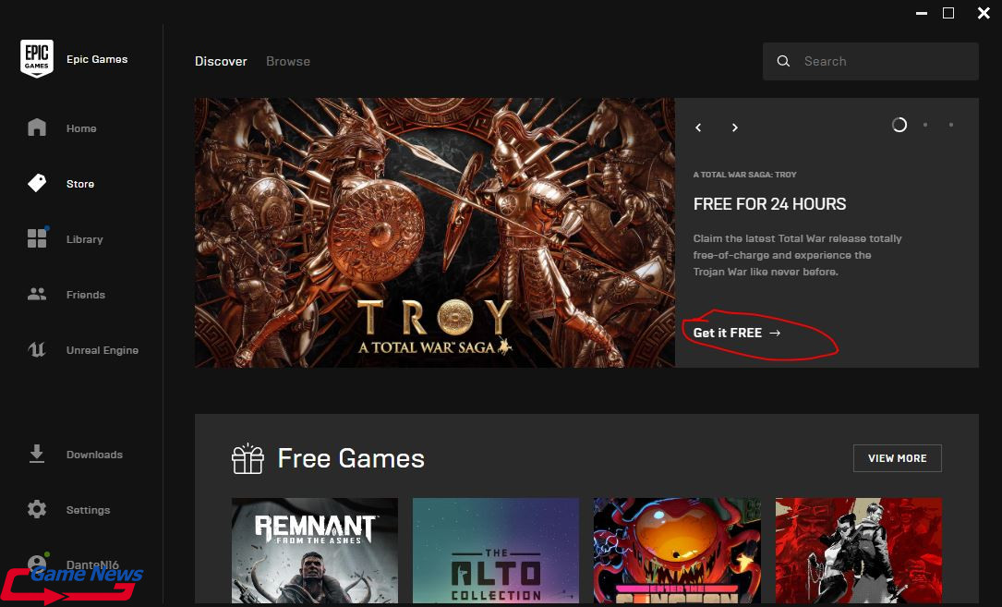Select the third carousel dot
The width and height of the screenshot is (1002, 607).
[x=952, y=124]
